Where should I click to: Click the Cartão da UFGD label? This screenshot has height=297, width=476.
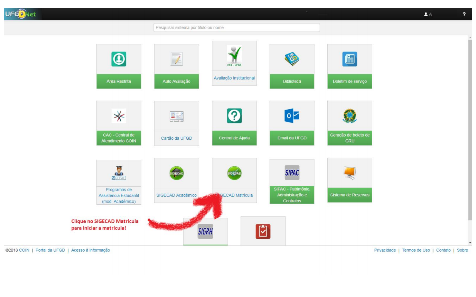pos(176,138)
